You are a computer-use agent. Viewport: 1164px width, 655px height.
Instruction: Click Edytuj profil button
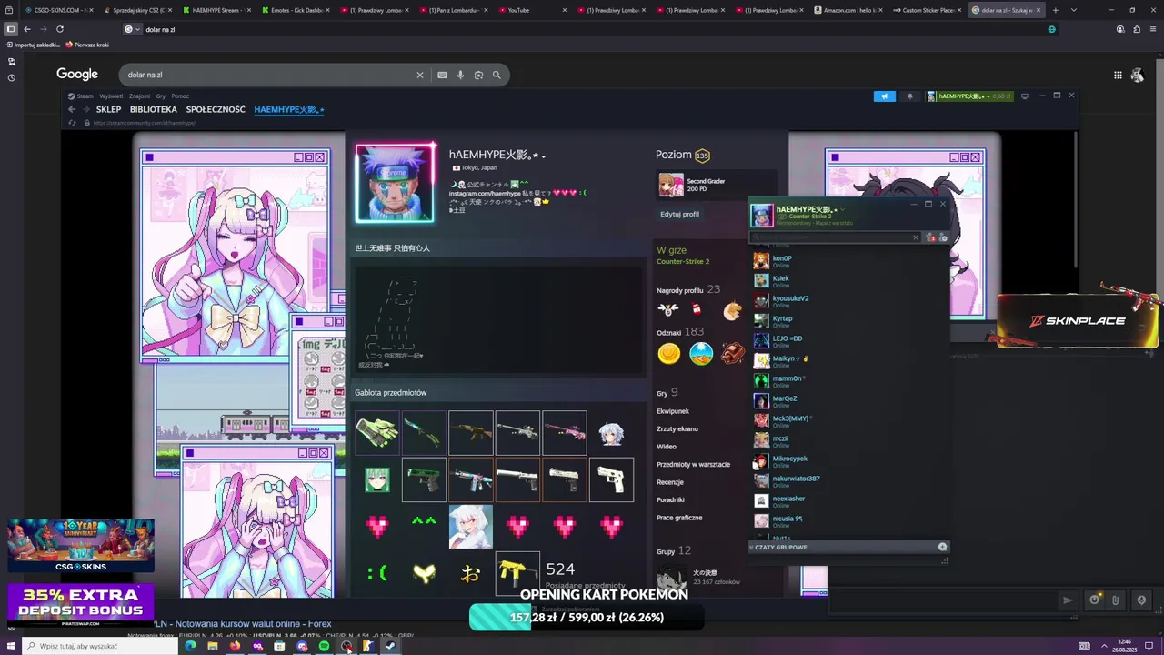tap(679, 214)
